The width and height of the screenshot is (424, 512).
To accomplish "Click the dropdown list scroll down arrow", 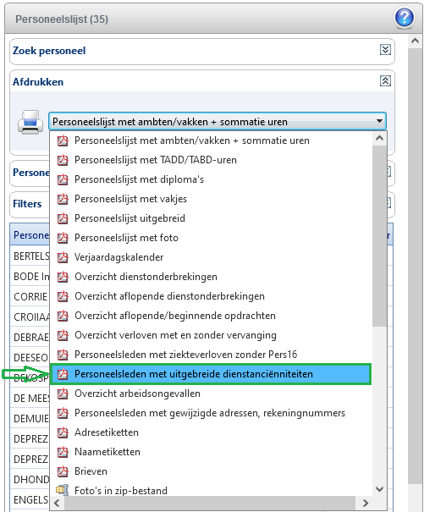I will tap(379, 489).
